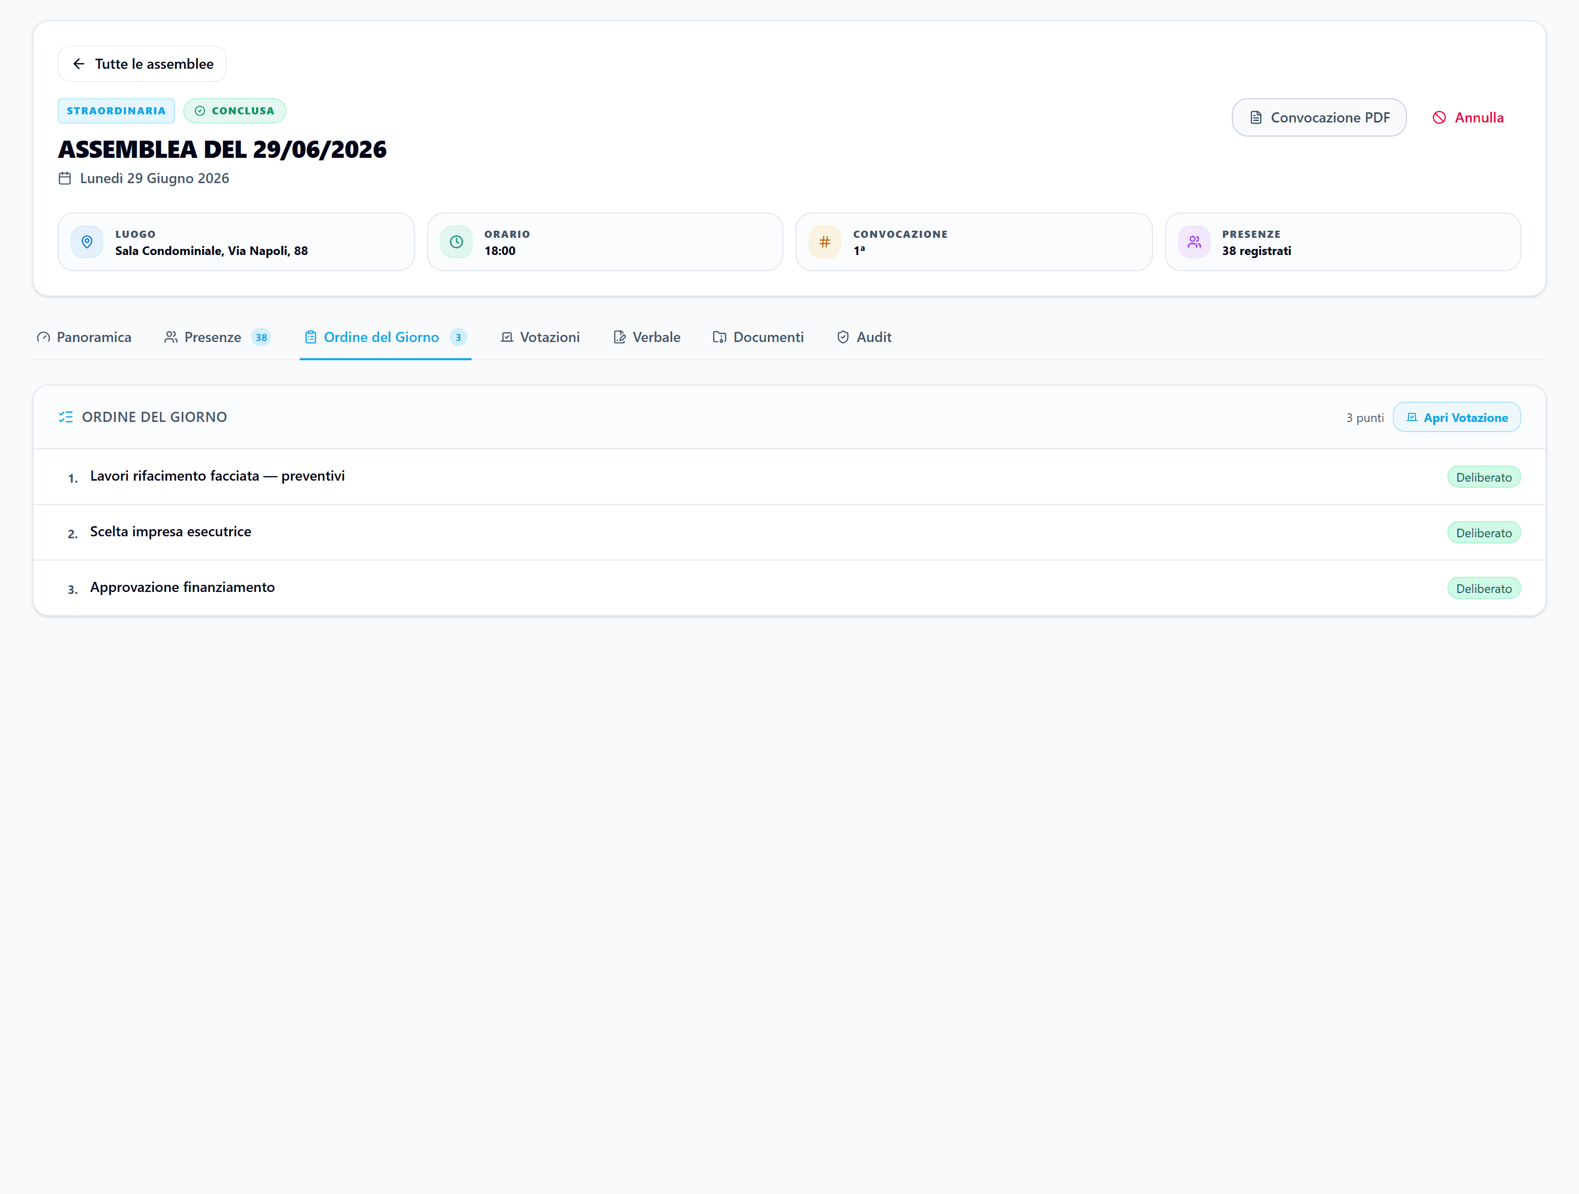Click the Conclusa status badge
The height and width of the screenshot is (1194, 1579).
point(235,111)
